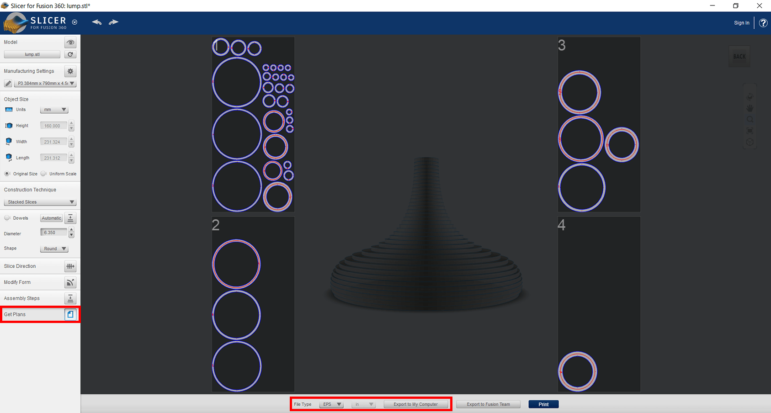The width and height of the screenshot is (771, 413).
Task: Reload the model with refresh icon
Action: coord(70,54)
